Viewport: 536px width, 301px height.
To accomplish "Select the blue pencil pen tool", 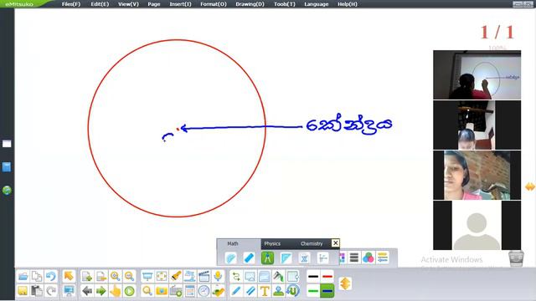I will 236,291.
